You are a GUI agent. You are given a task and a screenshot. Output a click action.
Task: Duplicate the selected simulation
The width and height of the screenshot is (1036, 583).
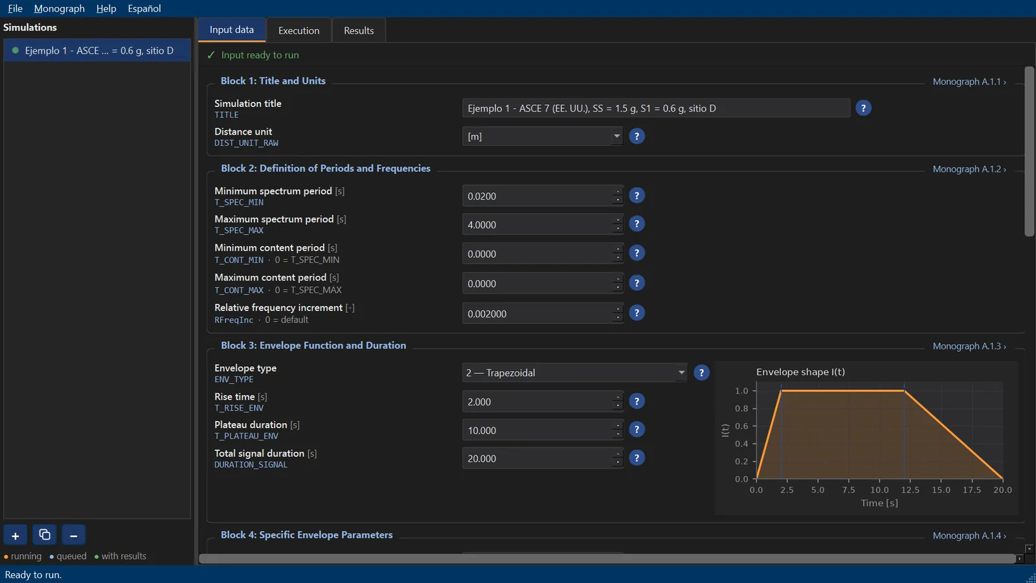[x=45, y=536]
